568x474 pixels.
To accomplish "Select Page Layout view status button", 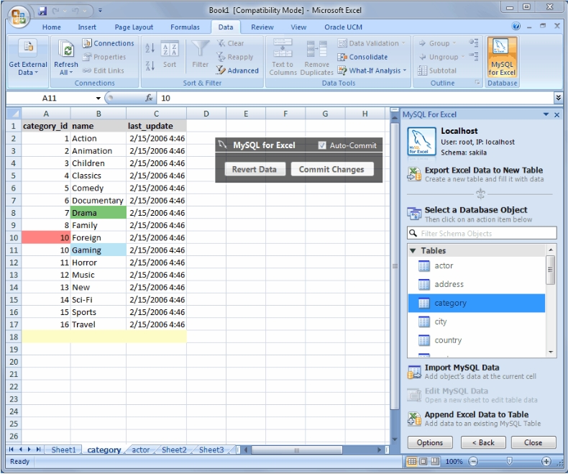I will tap(423, 461).
